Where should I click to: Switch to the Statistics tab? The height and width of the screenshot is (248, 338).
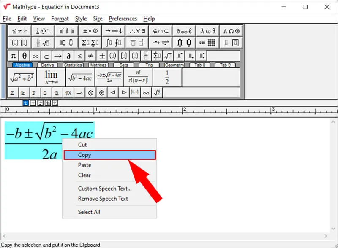[73, 65]
